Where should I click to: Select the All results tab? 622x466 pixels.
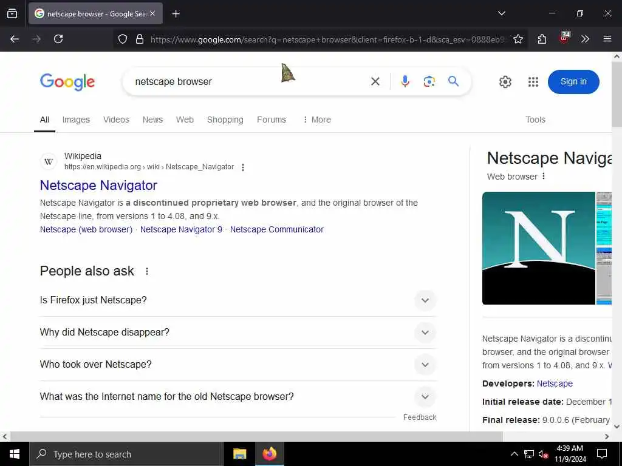[x=44, y=120]
